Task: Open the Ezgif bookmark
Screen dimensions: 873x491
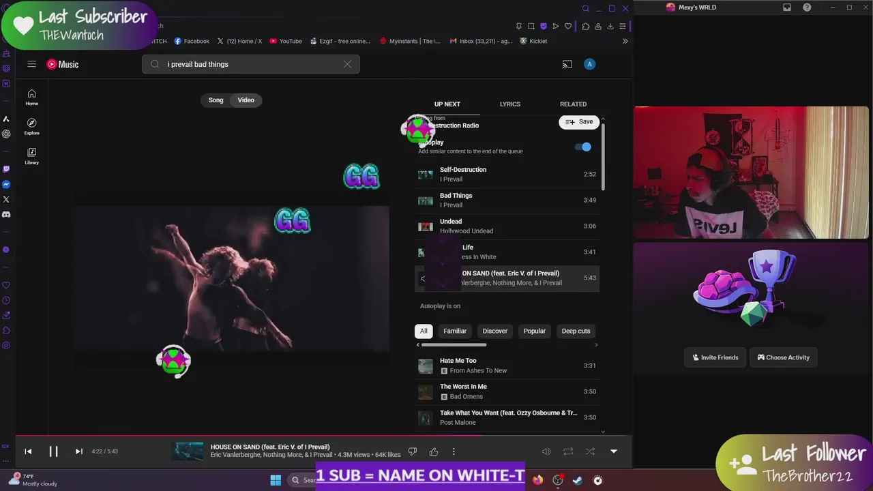Action: 339,41
